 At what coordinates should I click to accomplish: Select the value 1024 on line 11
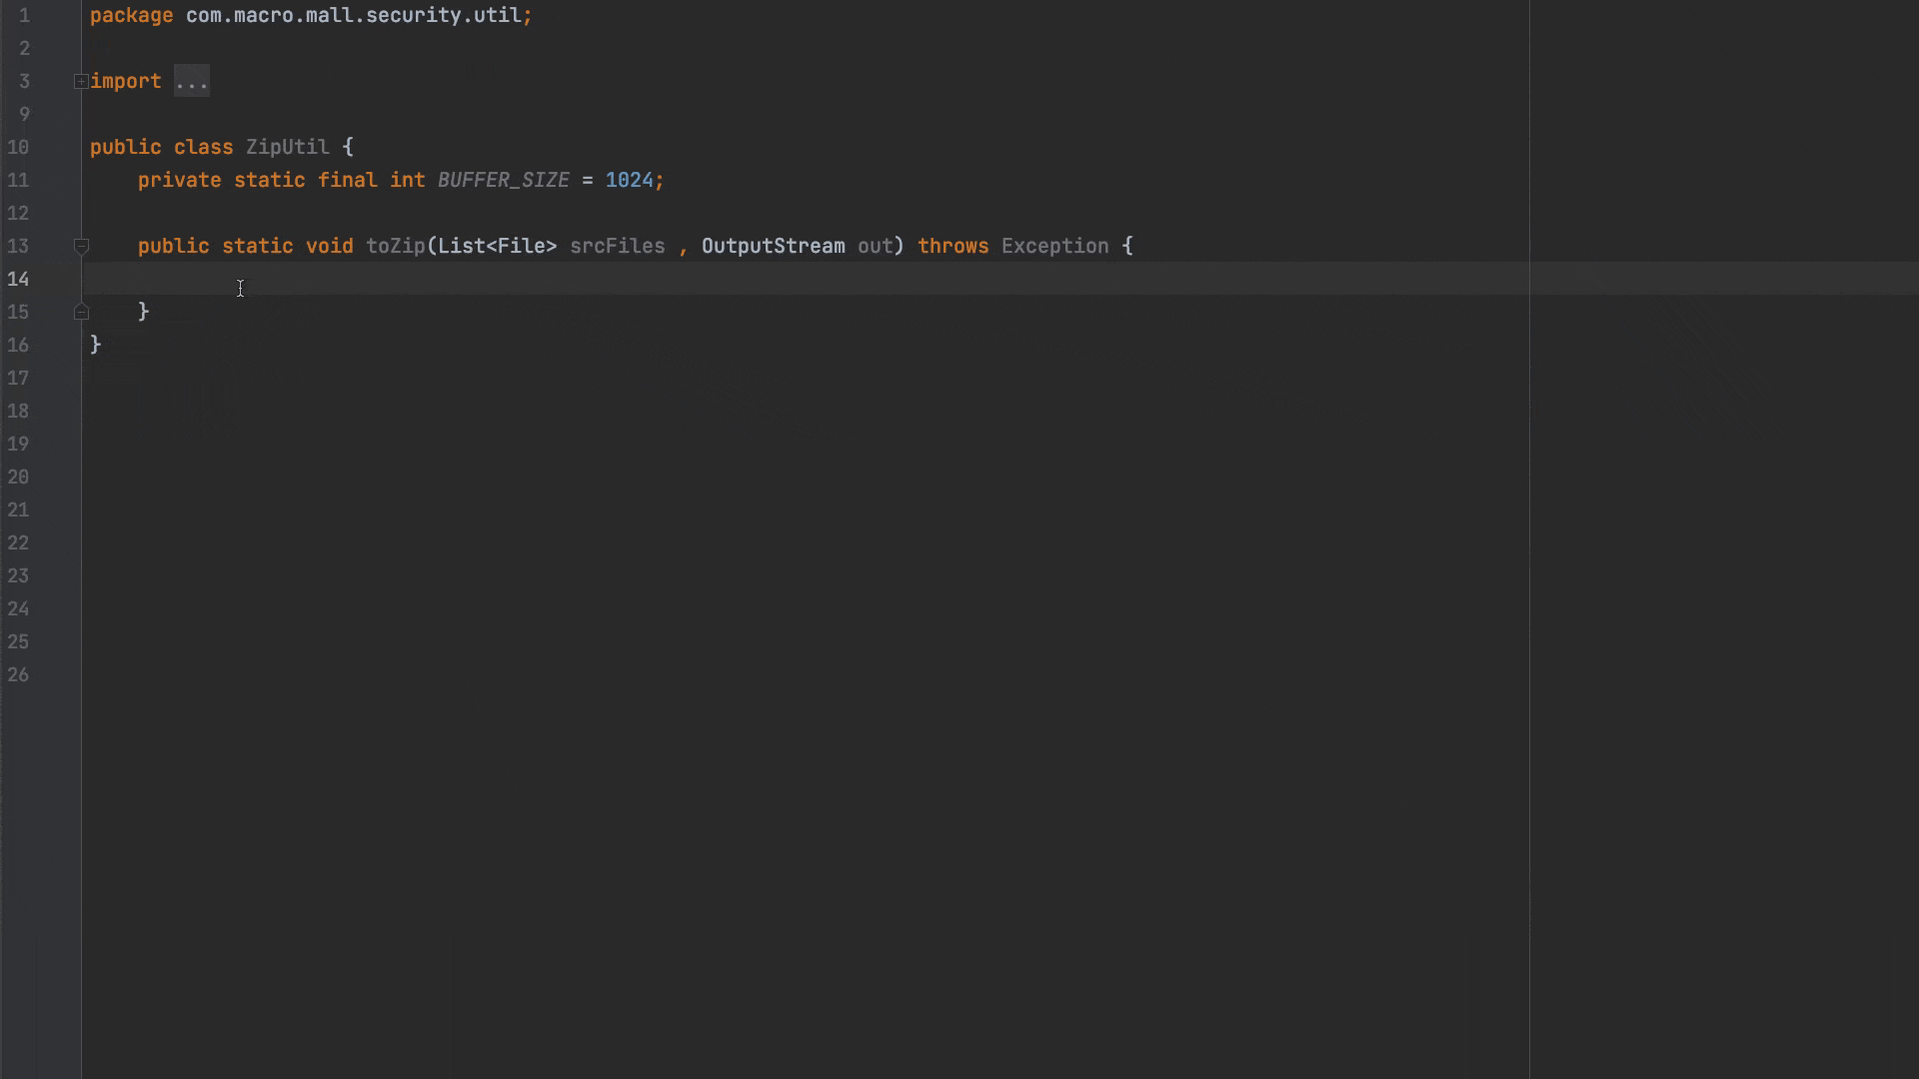pos(630,180)
